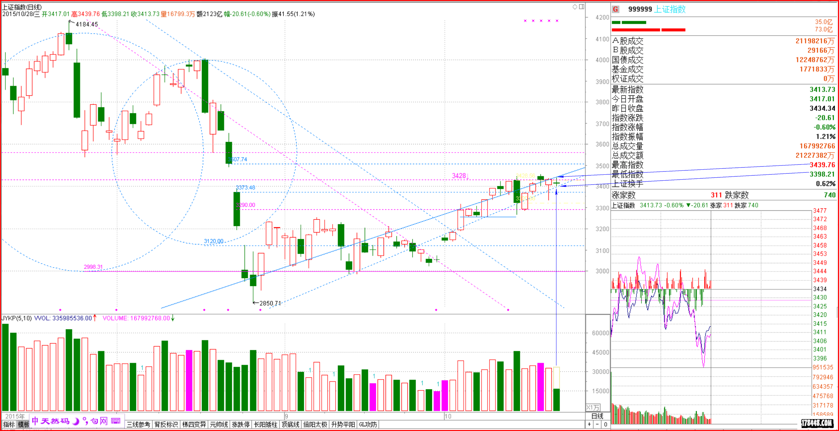Click the 权证成交 row
Viewport: 839px width, 431px height.
point(723,79)
